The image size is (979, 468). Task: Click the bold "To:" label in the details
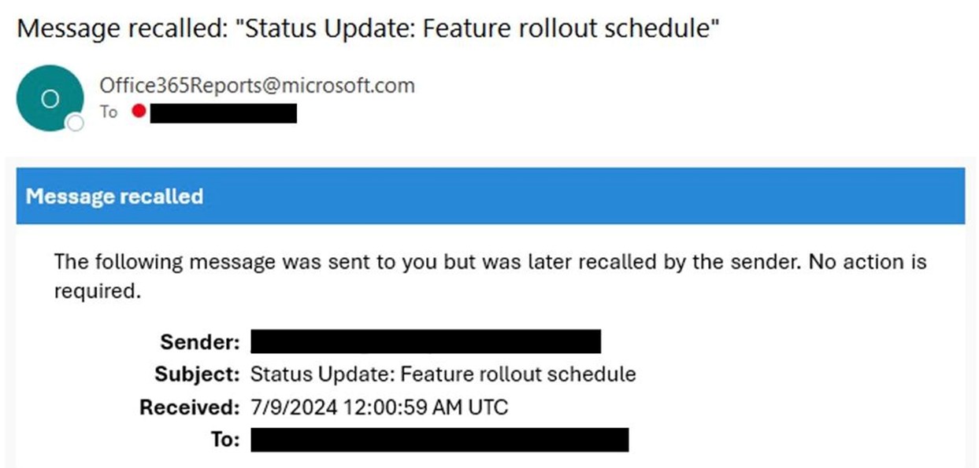point(224,440)
